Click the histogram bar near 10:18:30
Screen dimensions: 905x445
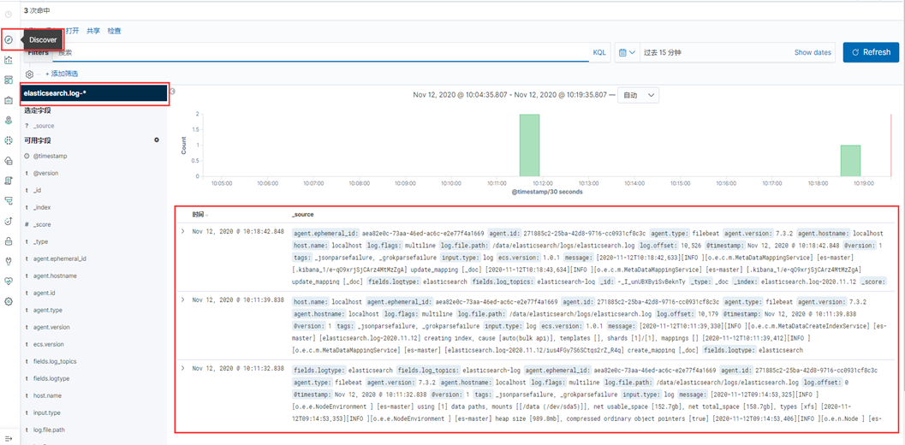coord(850,160)
